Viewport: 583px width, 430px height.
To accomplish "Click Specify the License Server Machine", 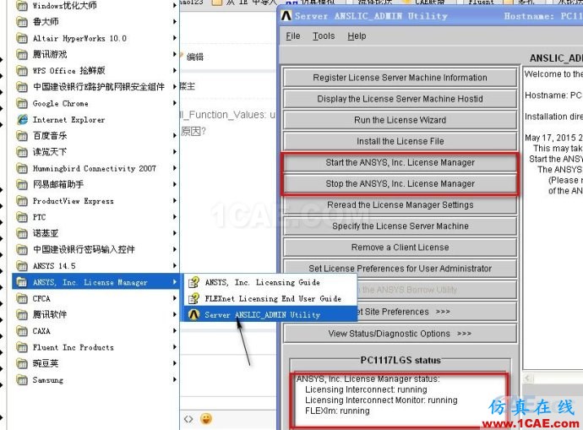I will (400, 226).
